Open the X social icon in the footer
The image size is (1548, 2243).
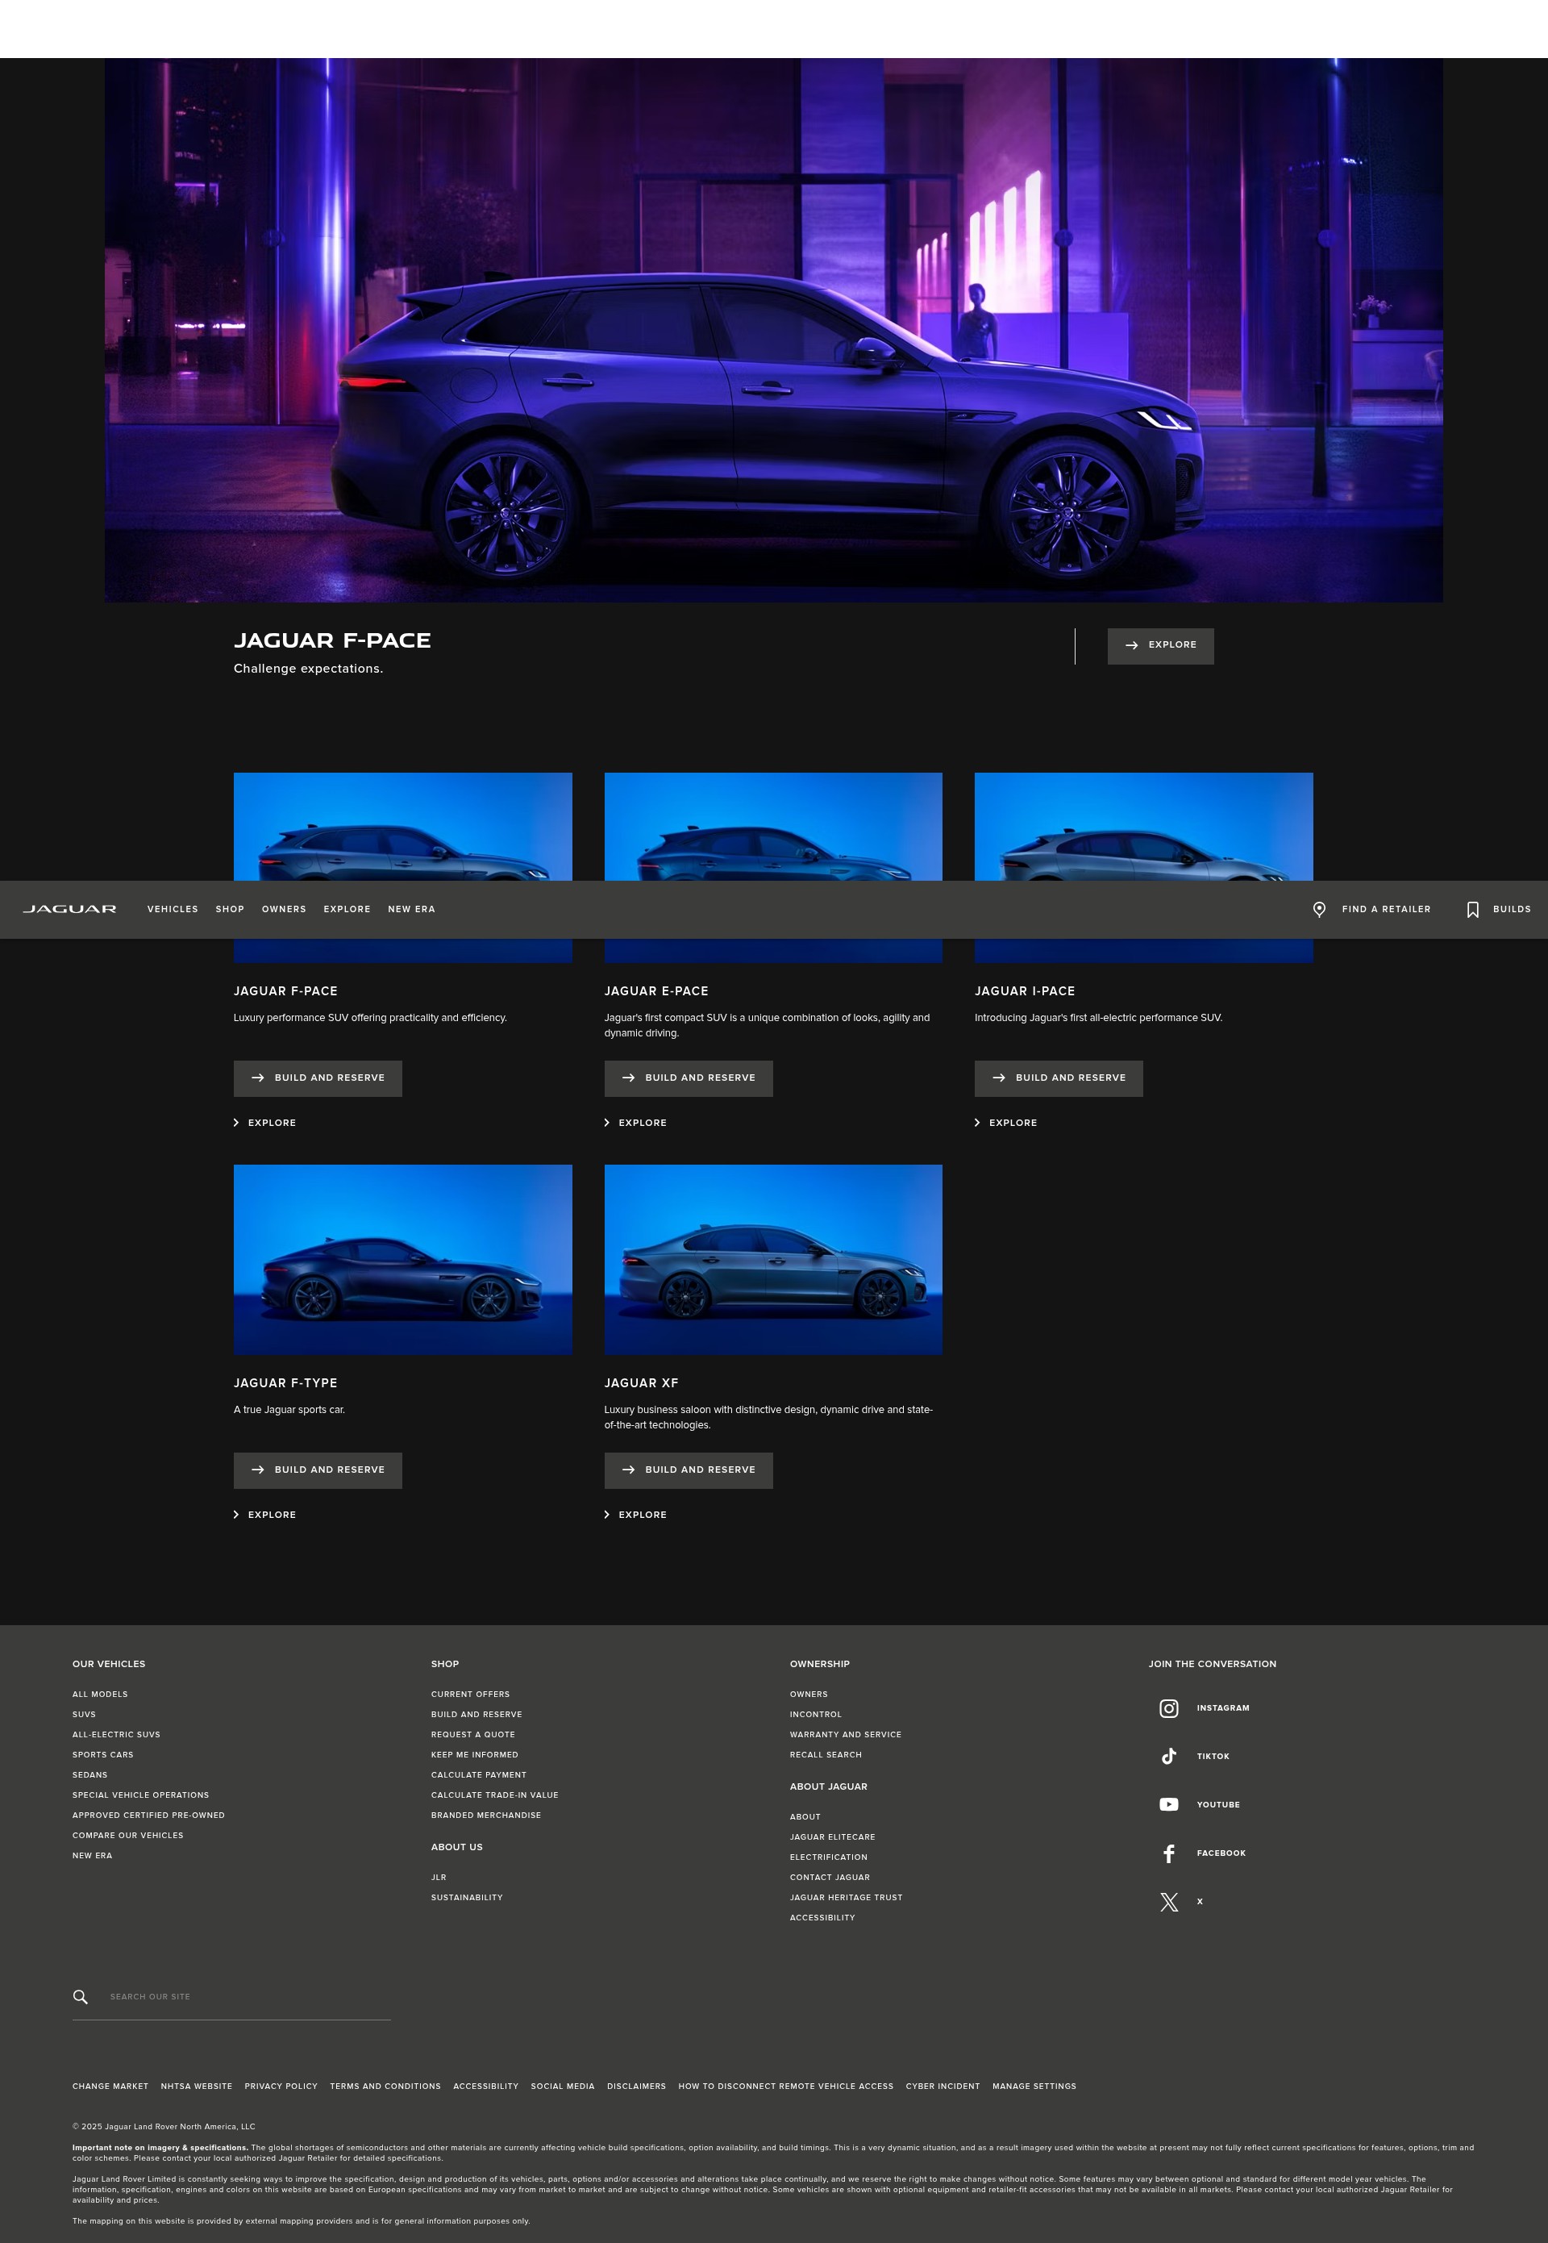[1169, 1902]
